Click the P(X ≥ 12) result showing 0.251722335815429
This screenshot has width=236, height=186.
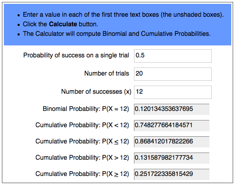point(172,174)
